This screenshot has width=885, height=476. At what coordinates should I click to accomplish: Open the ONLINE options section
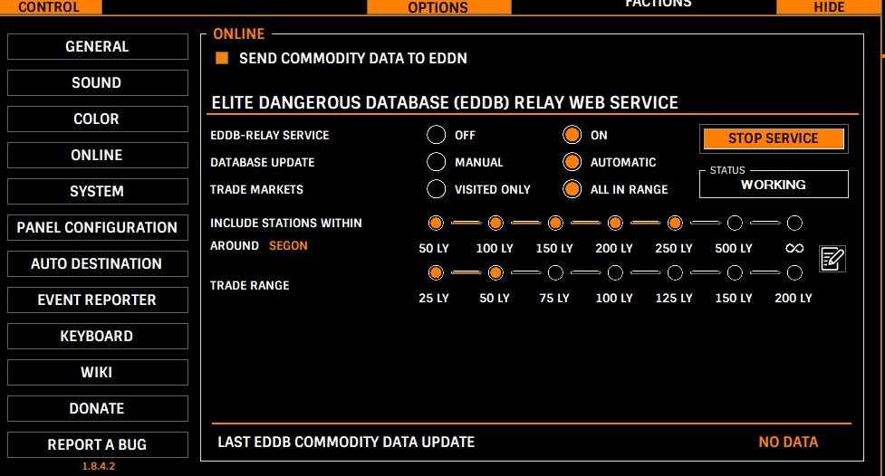point(98,155)
